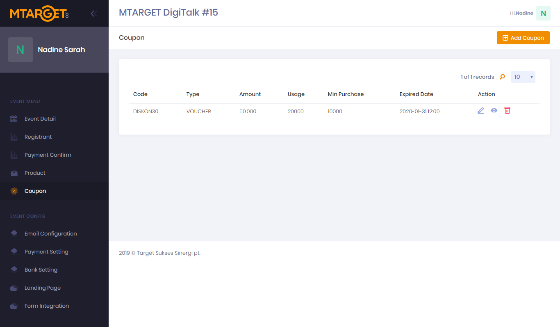Click the 1 of 1 records text
Image resolution: width=560 pixels, height=327 pixels.
point(477,77)
